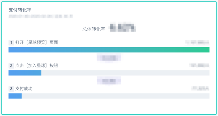Click the grey unfilled part of step 2 bar

click(125, 73)
